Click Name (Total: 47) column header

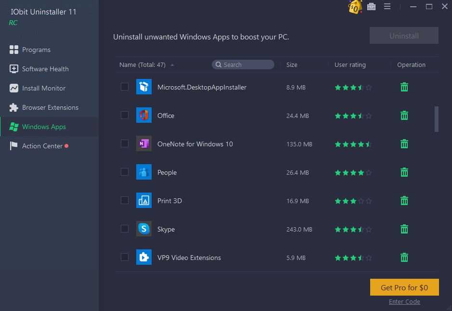(x=142, y=65)
